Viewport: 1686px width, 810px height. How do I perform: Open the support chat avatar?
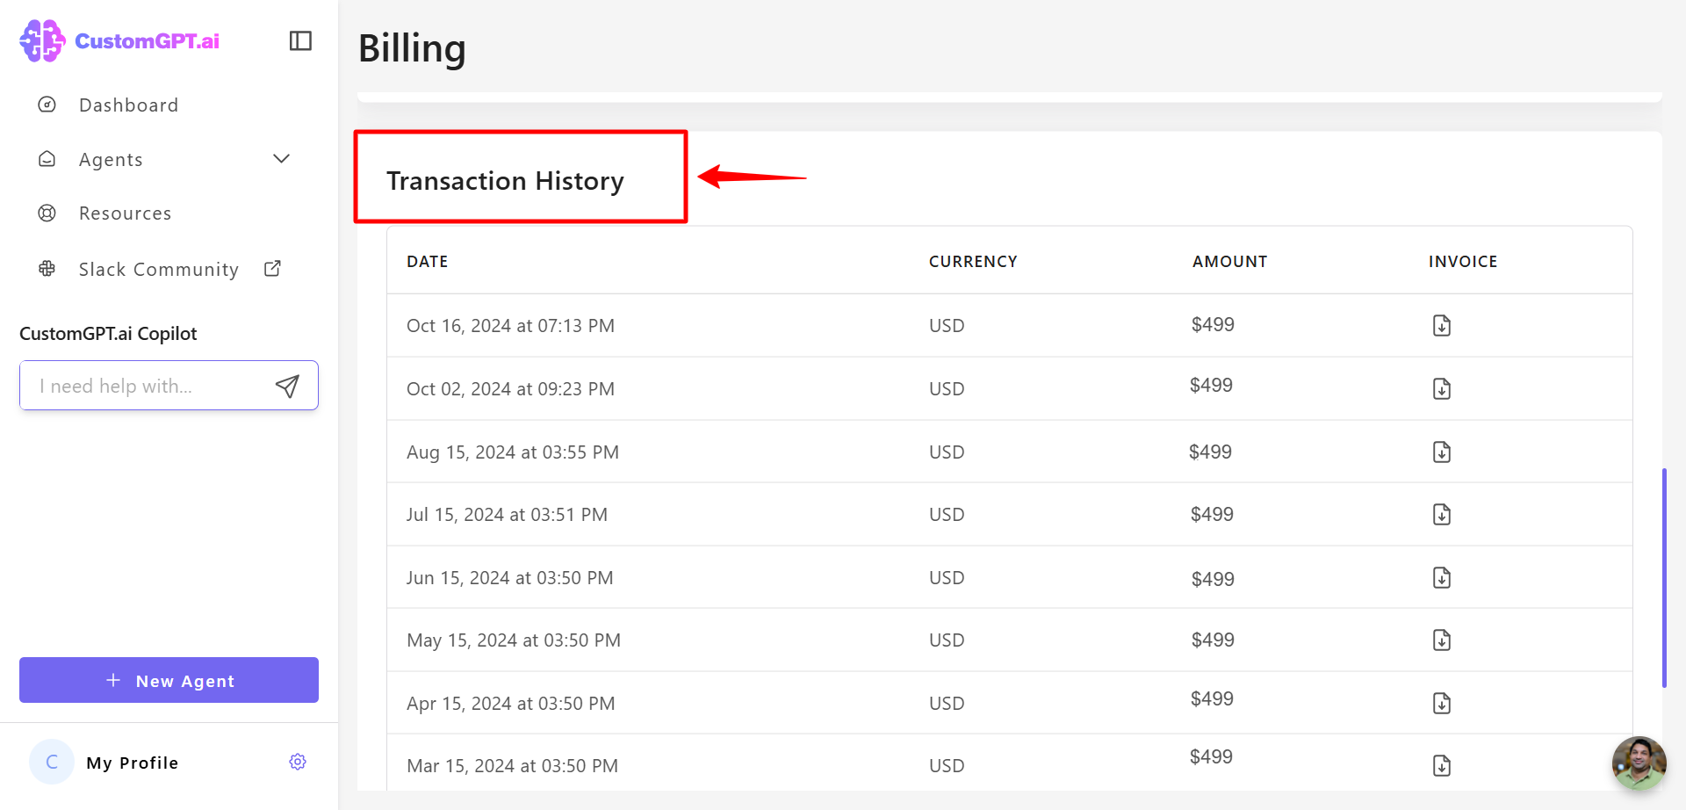point(1639,763)
